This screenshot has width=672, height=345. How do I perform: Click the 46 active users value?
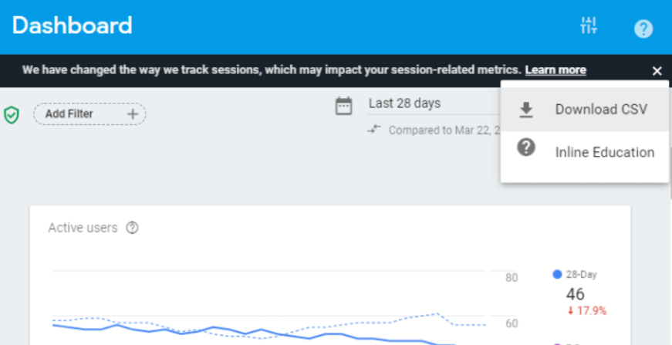click(575, 294)
